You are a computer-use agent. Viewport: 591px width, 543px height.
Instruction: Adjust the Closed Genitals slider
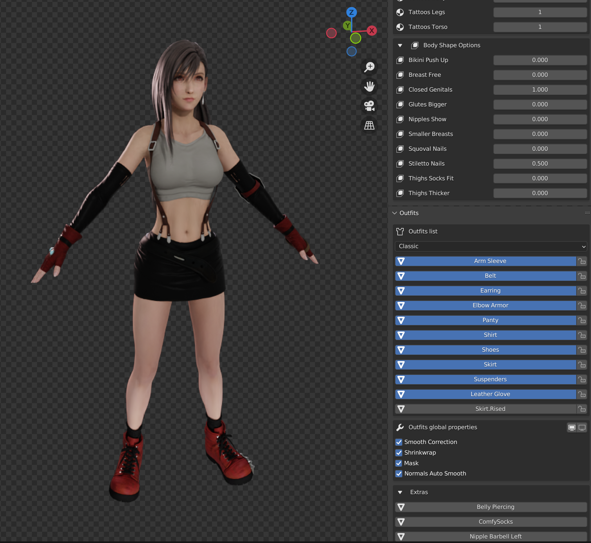[x=540, y=90]
